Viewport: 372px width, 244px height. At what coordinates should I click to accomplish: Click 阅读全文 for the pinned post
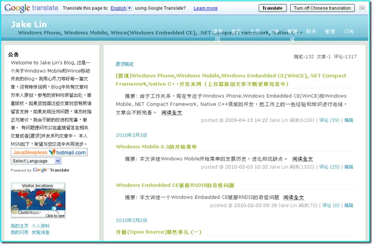coord(172,113)
